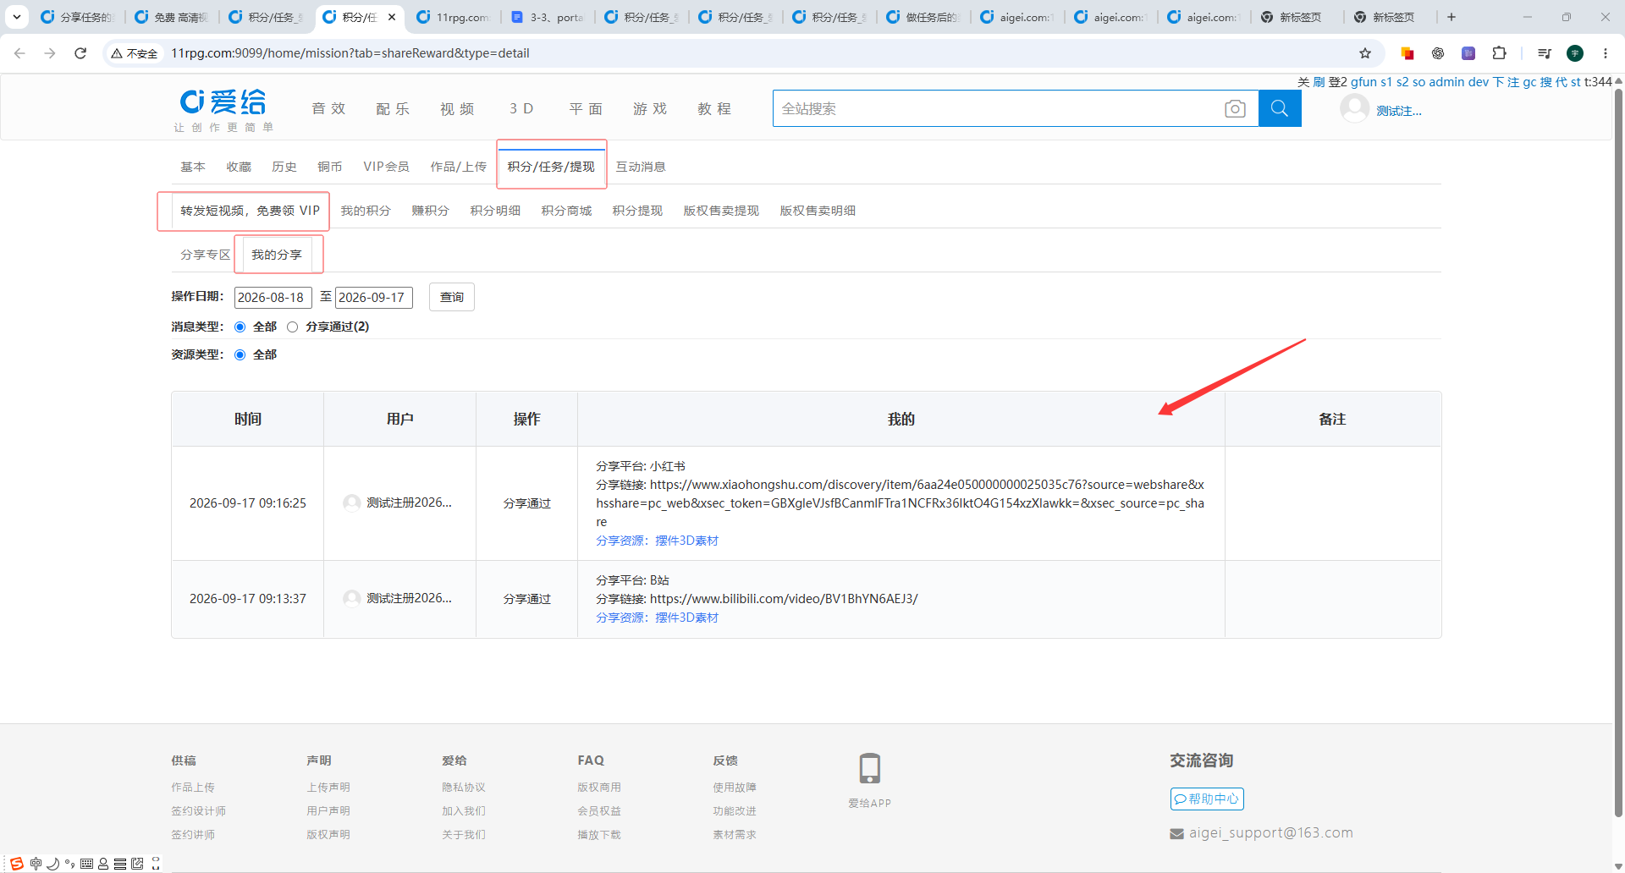Open the browser extensions puzzle icon
Viewport: 1625px width, 873px height.
[1499, 53]
